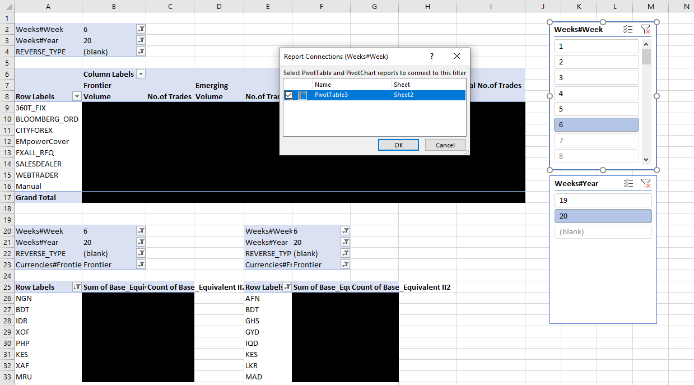Select week 7 in Weeks#Week slicer
The width and height of the screenshot is (694, 385).
pyautogui.click(x=596, y=141)
